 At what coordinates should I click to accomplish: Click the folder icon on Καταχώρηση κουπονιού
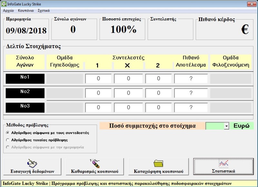click(x=158, y=163)
